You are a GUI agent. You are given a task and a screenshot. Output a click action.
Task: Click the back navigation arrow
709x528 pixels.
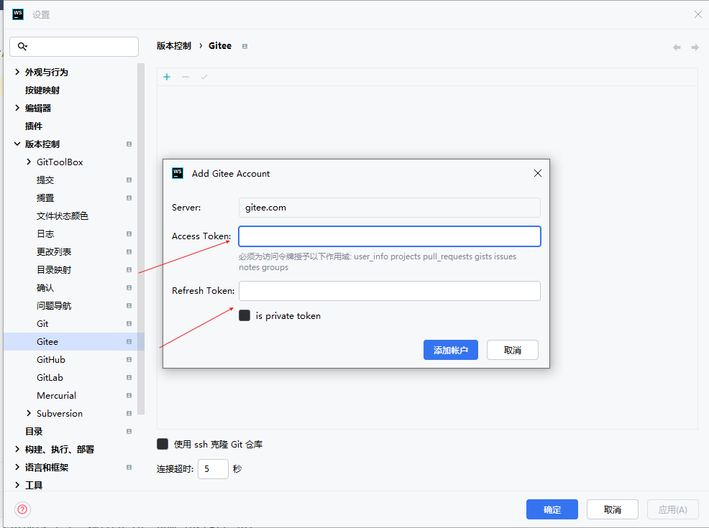point(677,47)
